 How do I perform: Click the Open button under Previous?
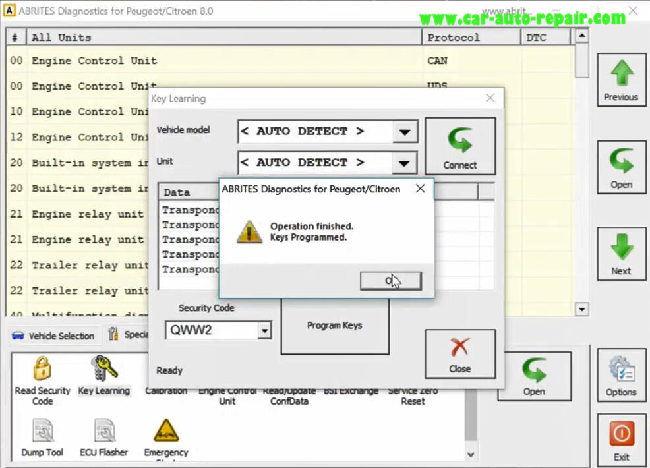[621, 167]
